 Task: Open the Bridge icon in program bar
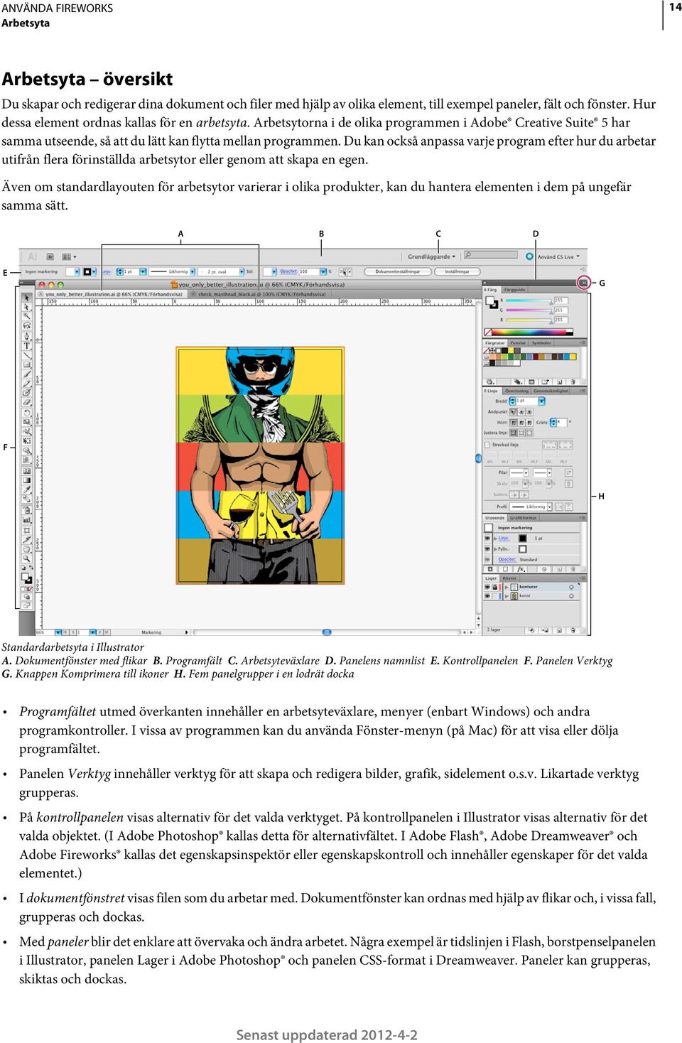click(x=50, y=256)
